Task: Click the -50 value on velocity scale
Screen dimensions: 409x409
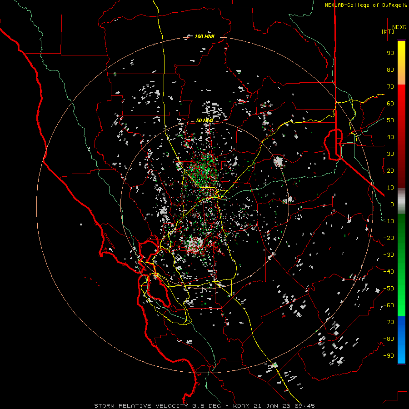Action: tap(389, 289)
